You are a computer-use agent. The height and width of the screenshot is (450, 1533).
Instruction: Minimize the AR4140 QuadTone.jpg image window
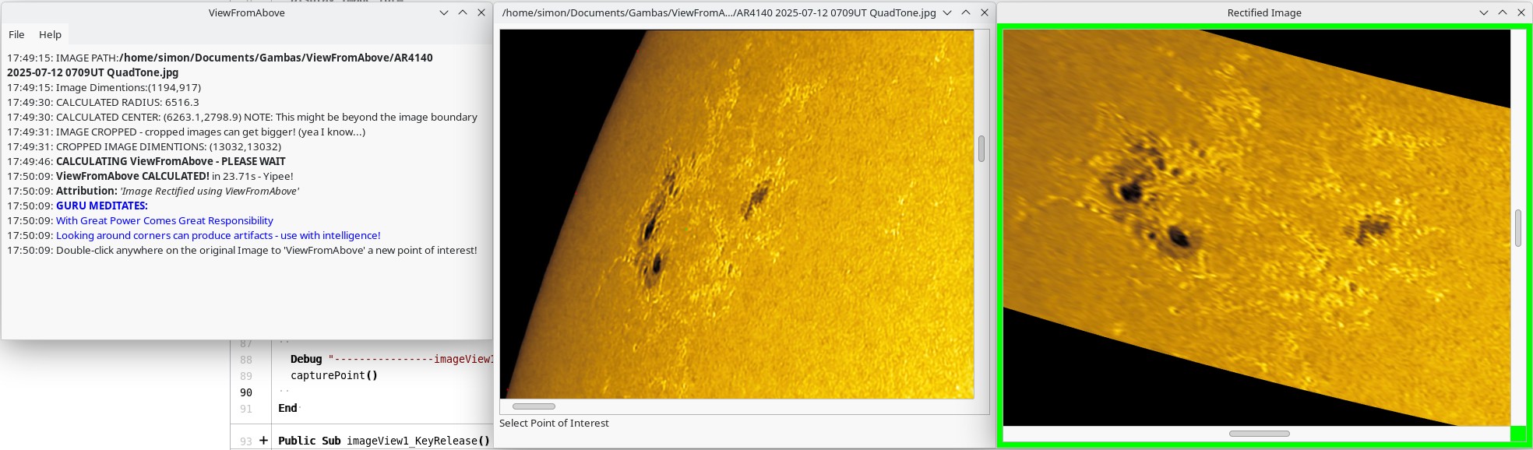(x=947, y=12)
